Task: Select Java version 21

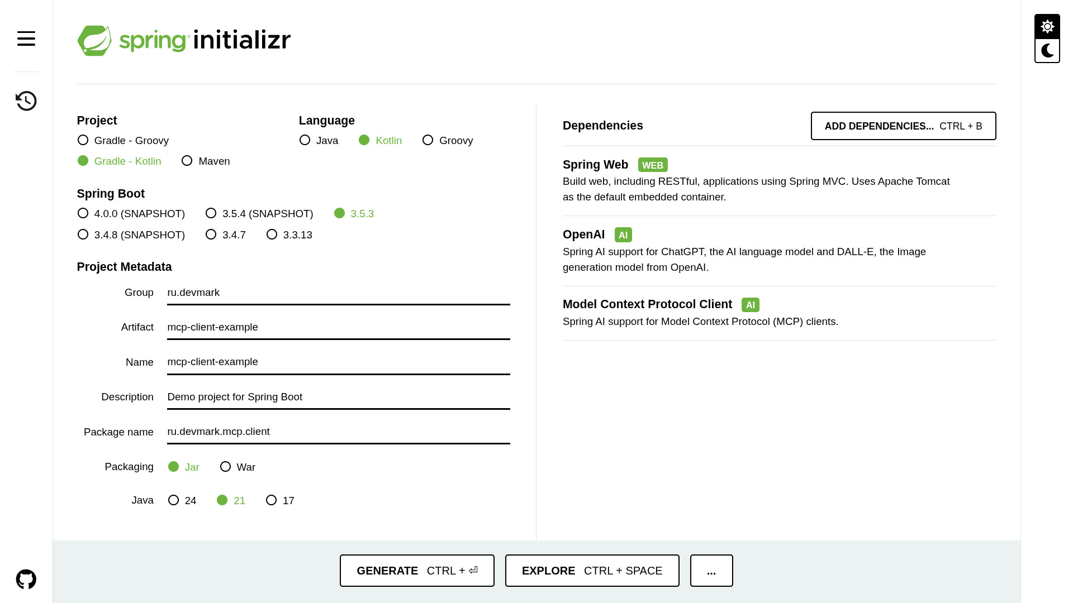Action: pyautogui.click(x=231, y=501)
